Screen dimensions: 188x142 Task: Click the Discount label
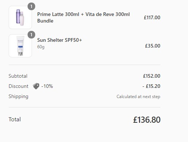tap(19, 86)
